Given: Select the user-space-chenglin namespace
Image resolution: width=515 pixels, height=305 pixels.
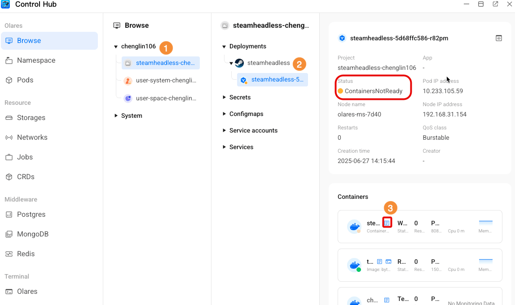Looking at the screenshot, I should point(166,98).
